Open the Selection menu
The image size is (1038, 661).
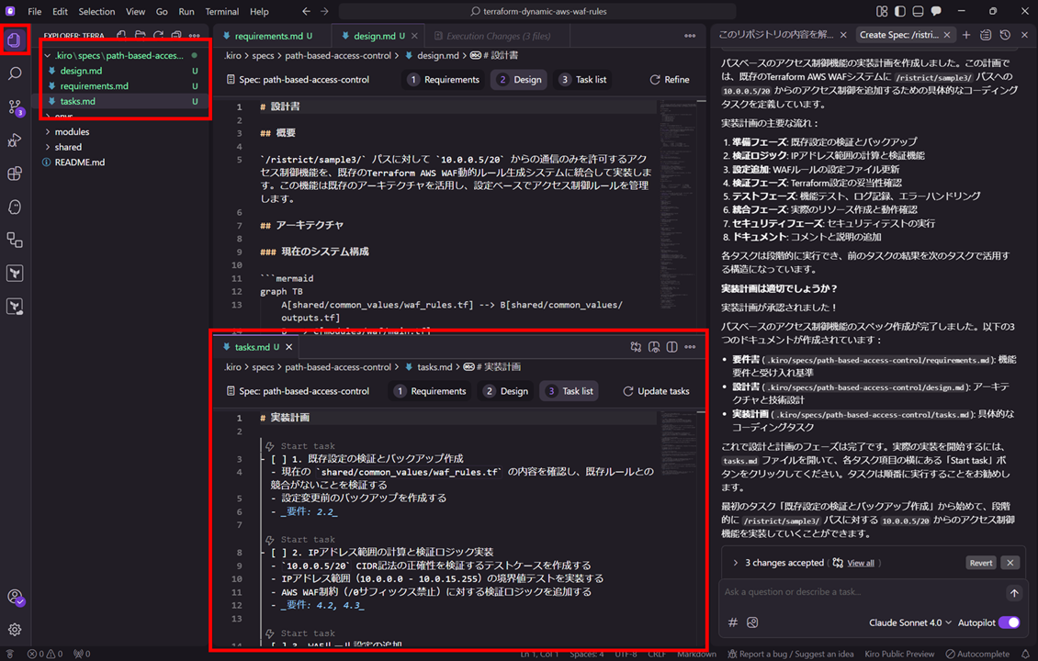(x=96, y=11)
